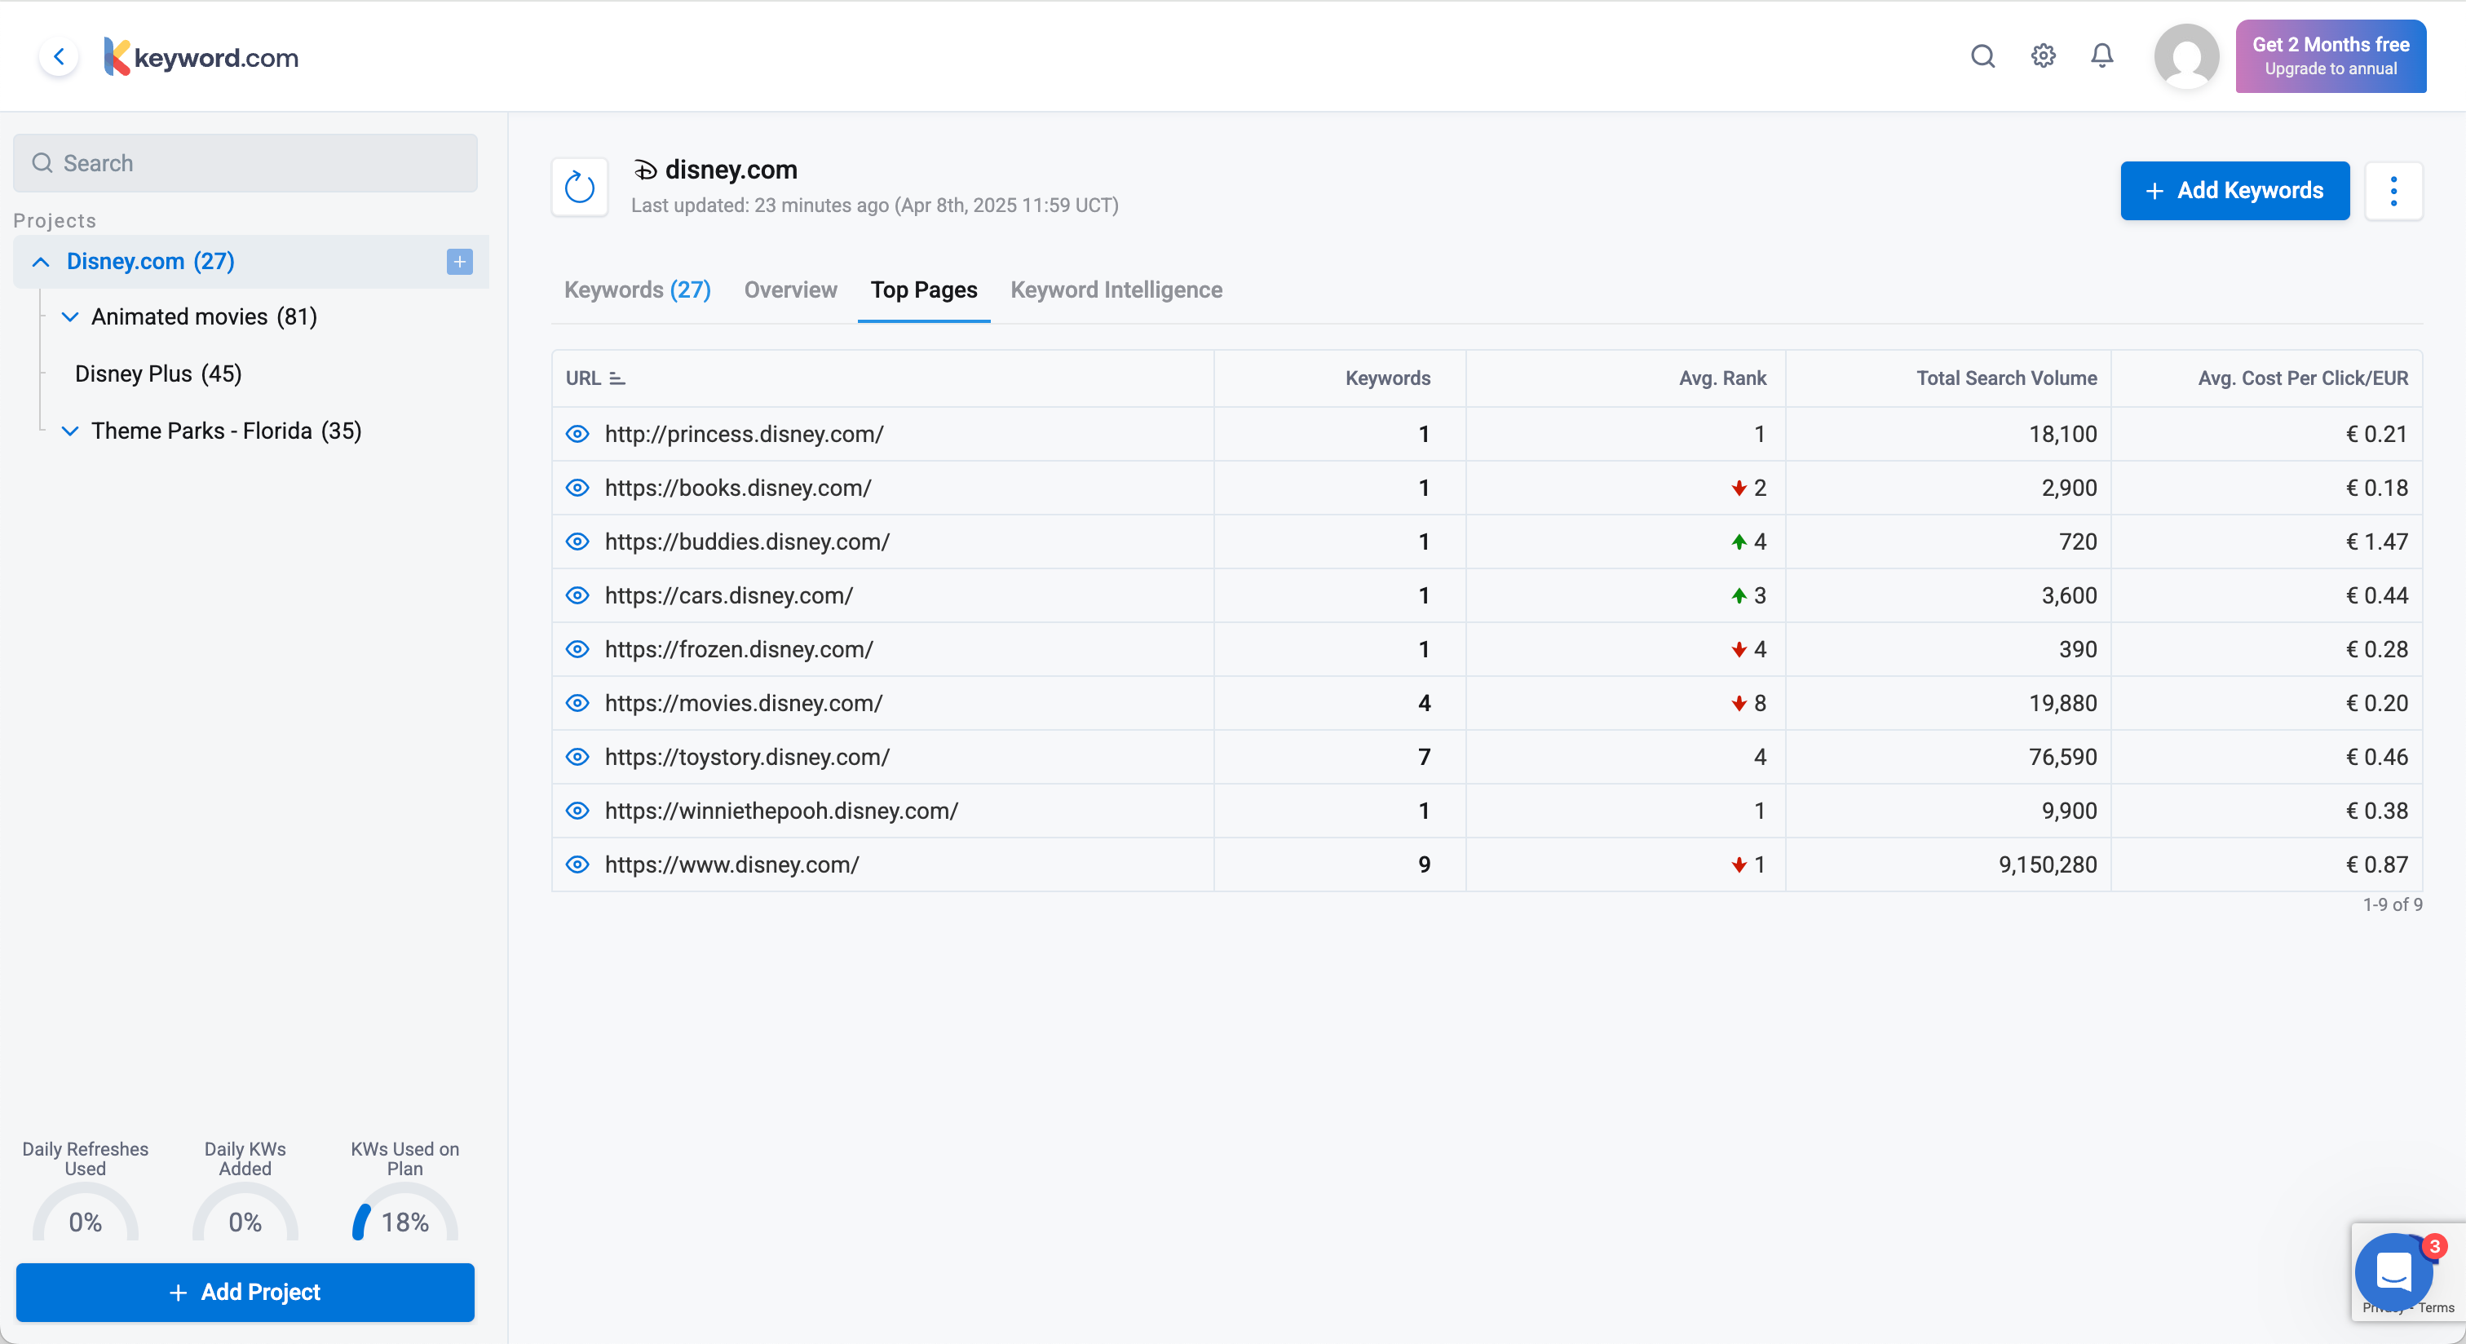The image size is (2466, 1344).
Task: Click the Add Keywords button
Action: pyautogui.click(x=2234, y=192)
